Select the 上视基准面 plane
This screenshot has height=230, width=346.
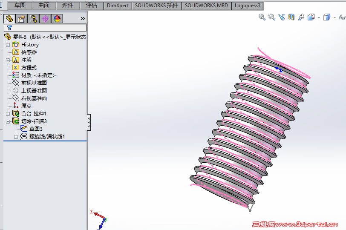(x=34, y=91)
